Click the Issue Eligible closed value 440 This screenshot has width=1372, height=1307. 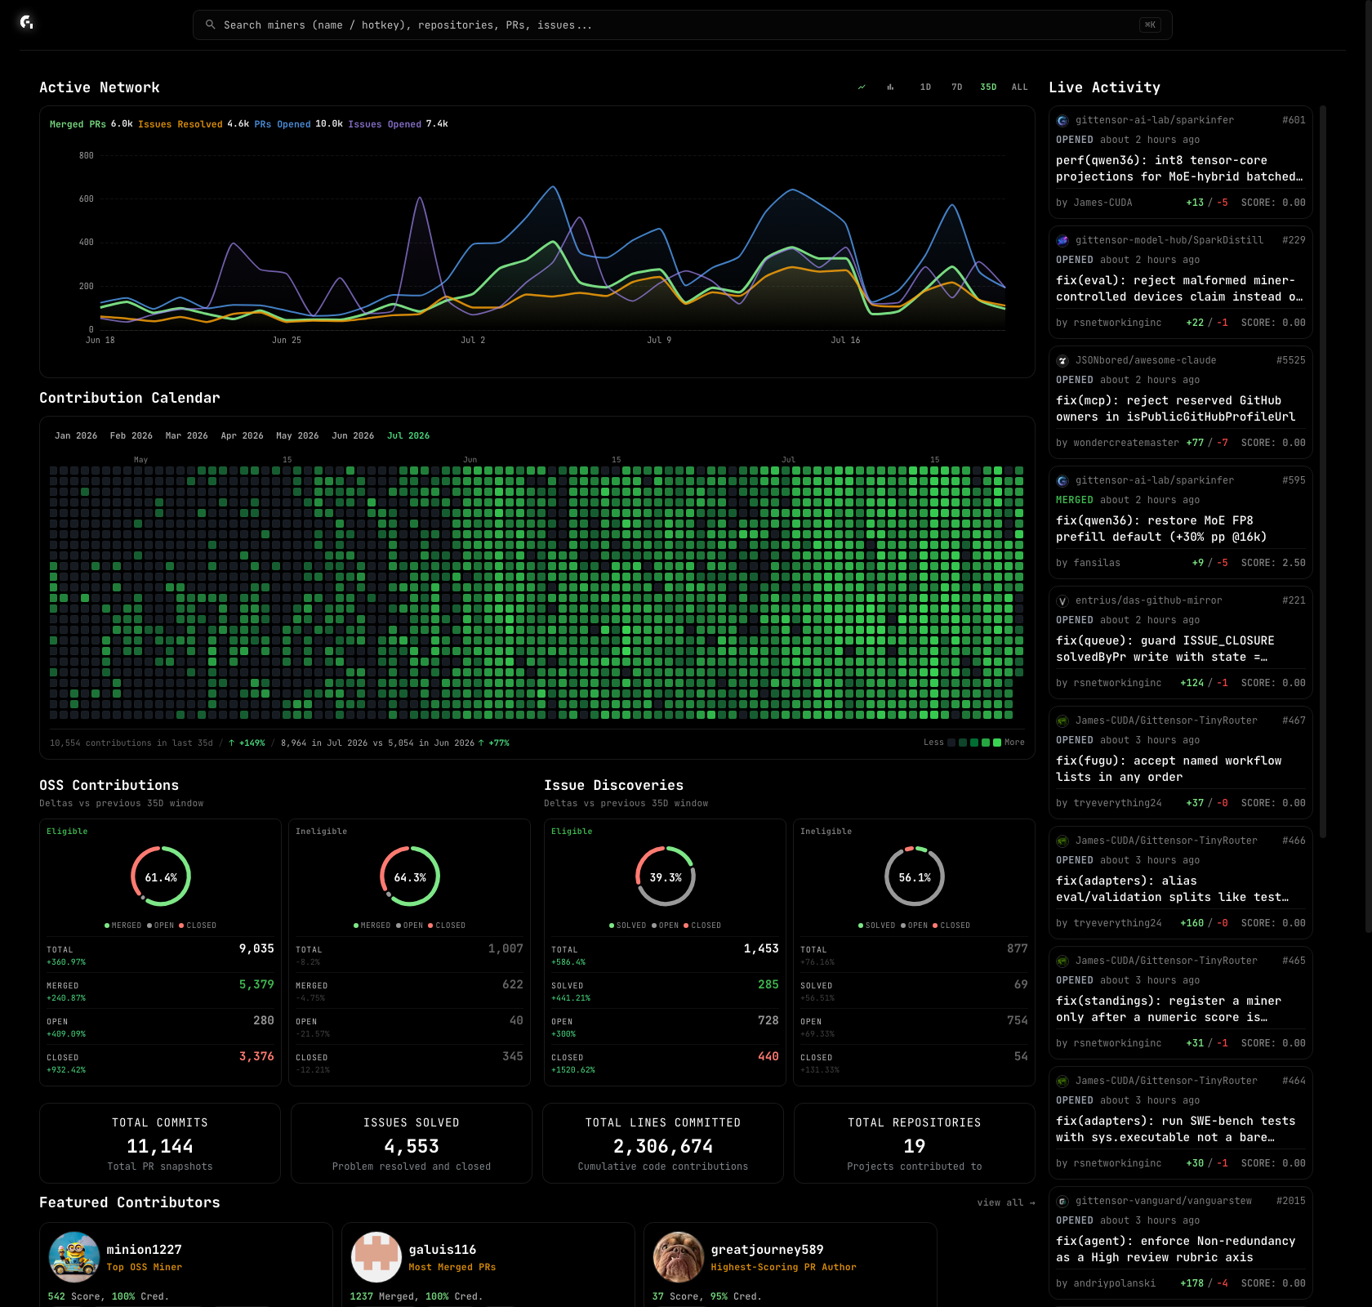coord(768,1056)
